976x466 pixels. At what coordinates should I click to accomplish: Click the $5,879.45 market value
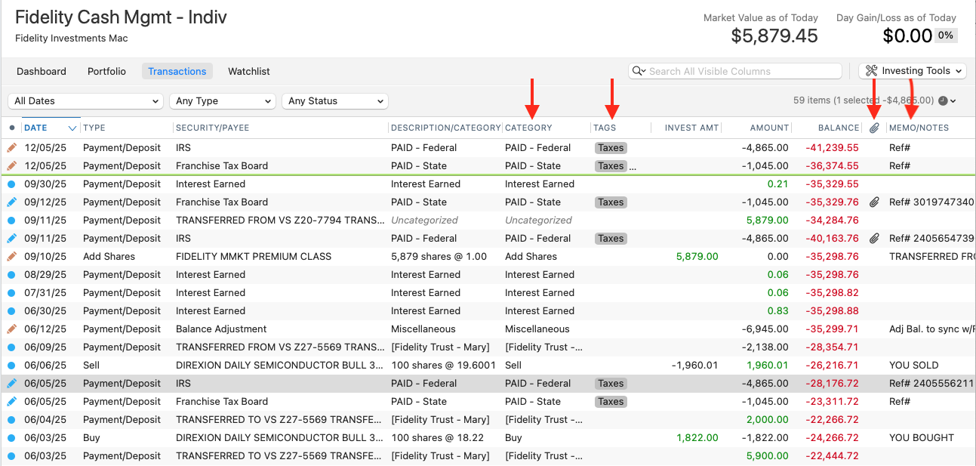[x=774, y=35]
